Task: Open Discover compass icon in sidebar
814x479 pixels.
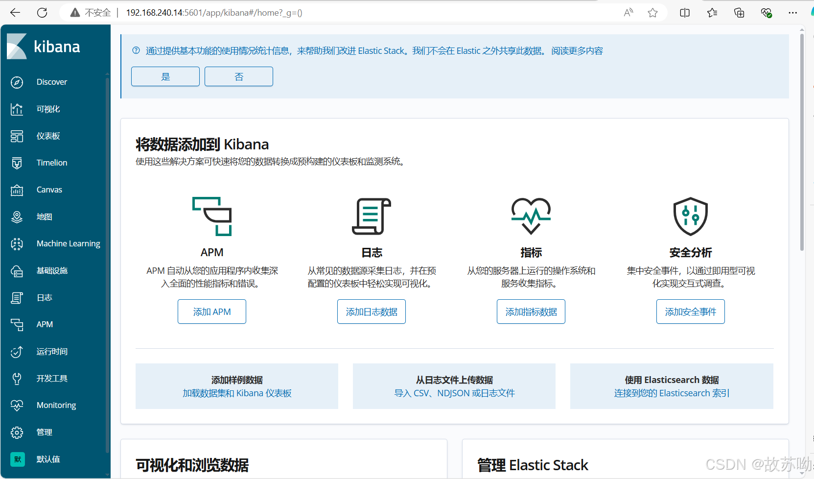Action: [17, 82]
